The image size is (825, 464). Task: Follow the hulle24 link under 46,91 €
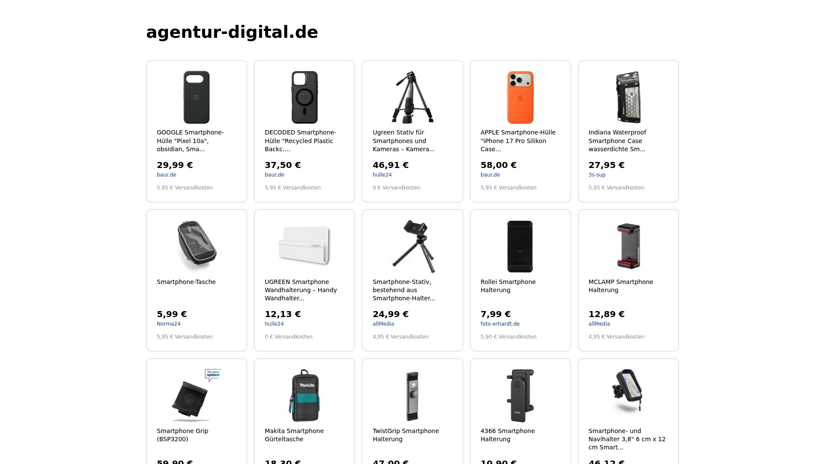point(382,175)
